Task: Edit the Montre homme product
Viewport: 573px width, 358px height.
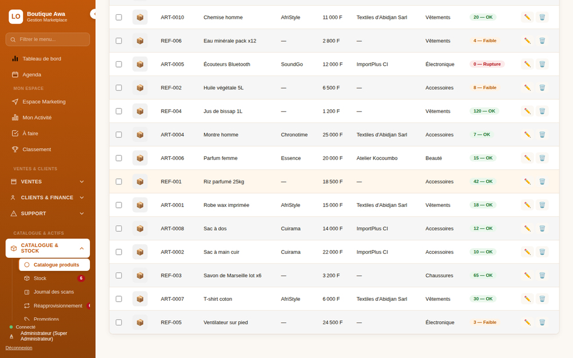Action: (x=527, y=135)
